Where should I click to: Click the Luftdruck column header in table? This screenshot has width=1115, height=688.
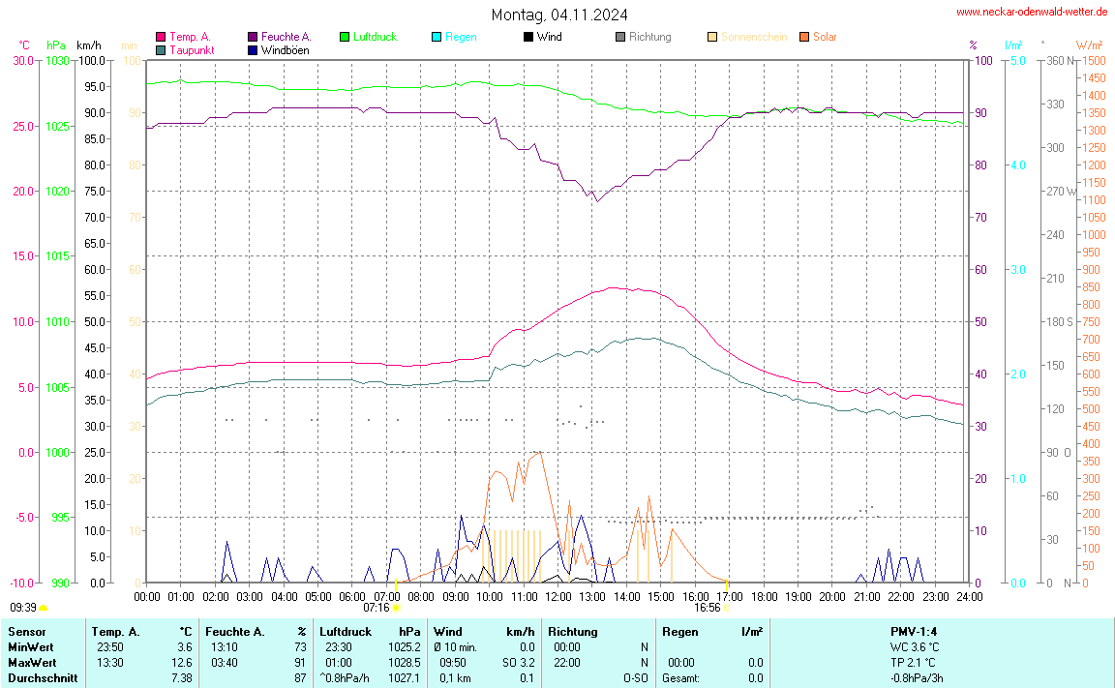[346, 632]
